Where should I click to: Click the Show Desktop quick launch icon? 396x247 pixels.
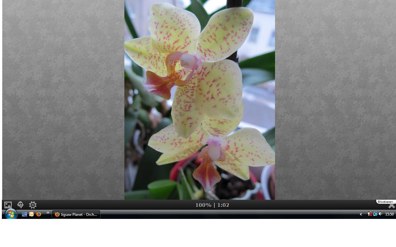24,214
